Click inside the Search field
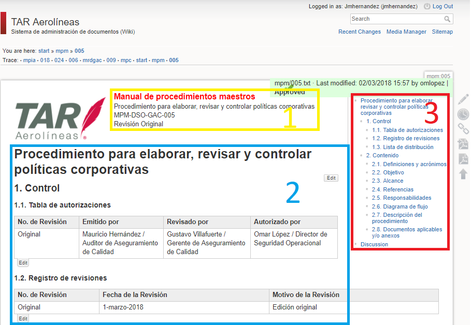 pyautogui.click(x=396, y=19)
